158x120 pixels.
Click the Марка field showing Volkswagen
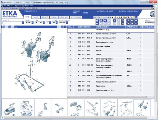(x=150, y=22)
